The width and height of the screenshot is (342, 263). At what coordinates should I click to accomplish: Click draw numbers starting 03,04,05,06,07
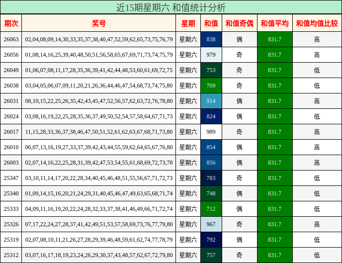[x=99, y=86]
